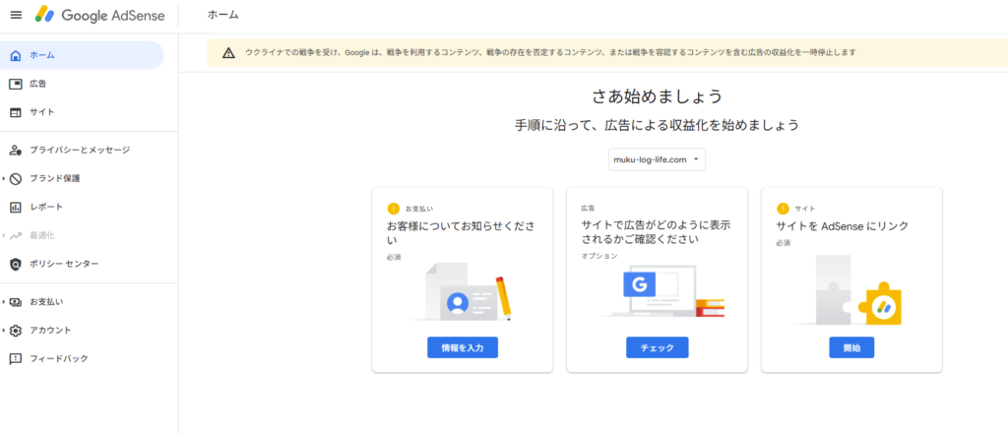The width and height of the screenshot is (1008, 434).
Task: Open the muku-log-life.com site dropdown
Action: click(657, 159)
